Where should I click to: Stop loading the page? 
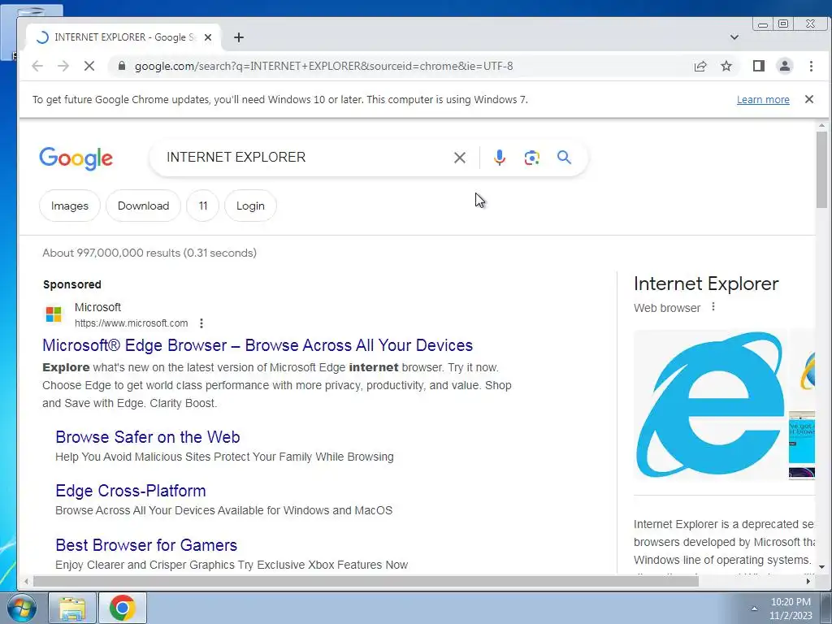point(89,66)
